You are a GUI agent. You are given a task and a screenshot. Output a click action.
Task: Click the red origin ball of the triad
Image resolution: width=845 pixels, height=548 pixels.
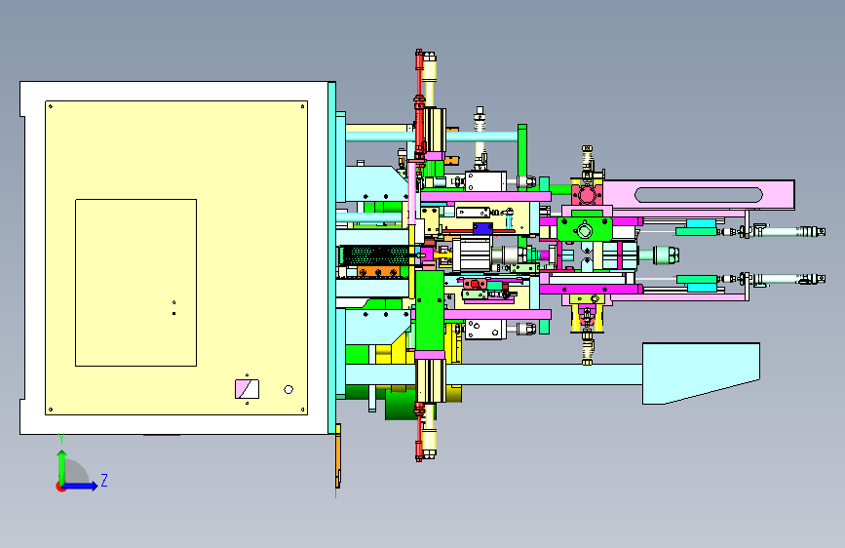(x=59, y=487)
